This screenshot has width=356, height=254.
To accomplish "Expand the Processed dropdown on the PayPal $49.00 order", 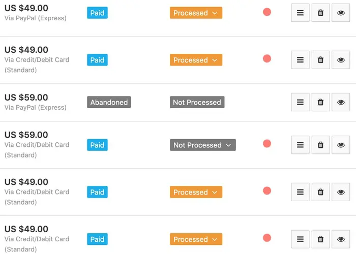I will click(x=196, y=13).
